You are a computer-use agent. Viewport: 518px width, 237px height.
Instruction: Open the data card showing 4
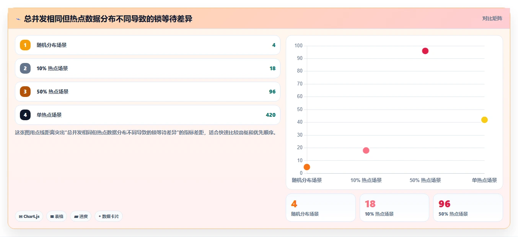tap(321, 208)
